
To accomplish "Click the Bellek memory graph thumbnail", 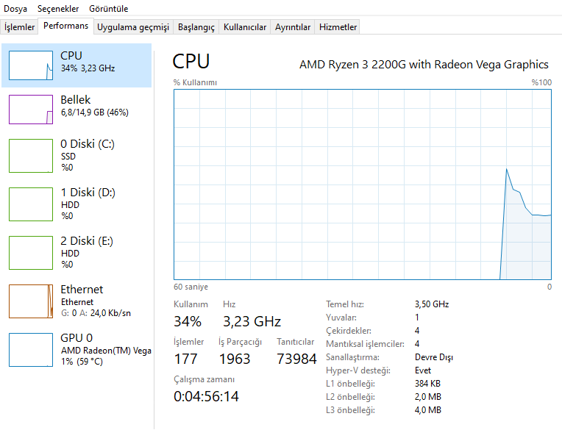I will pyautogui.click(x=31, y=110).
